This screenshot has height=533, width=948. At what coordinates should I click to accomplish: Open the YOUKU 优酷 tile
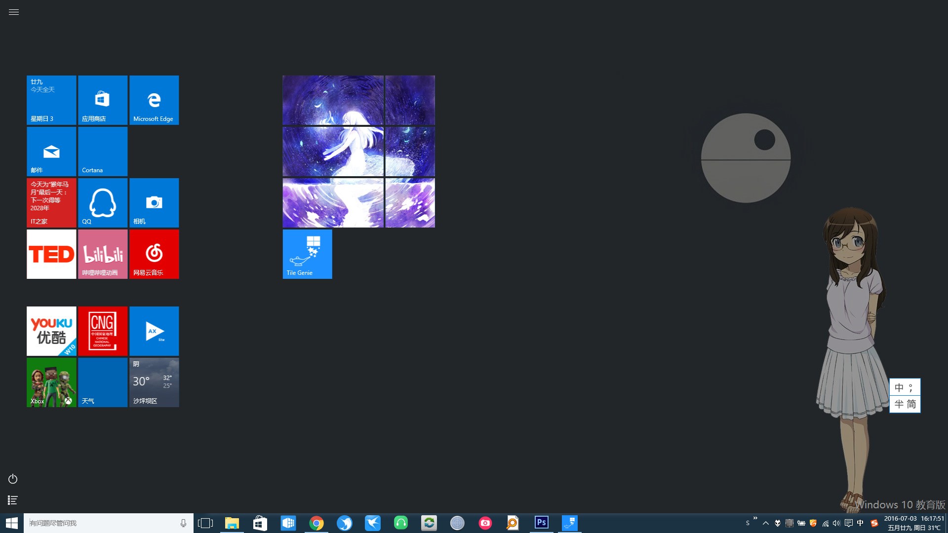point(51,331)
